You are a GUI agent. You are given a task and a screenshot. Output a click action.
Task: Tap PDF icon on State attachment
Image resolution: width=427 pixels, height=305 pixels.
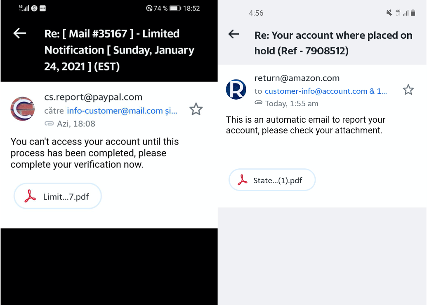click(243, 180)
